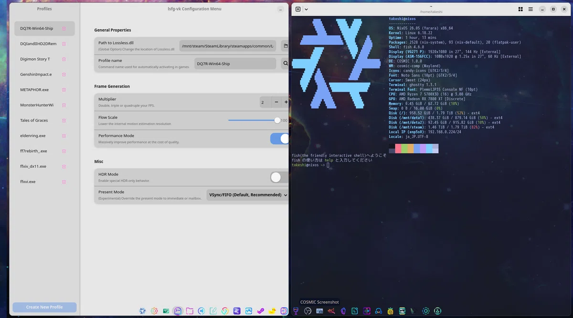Remove GenshinImpact.e profile with its trash icon
Image resolution: width=573 pixels, height=318 pixels.
tap(64, 74)
